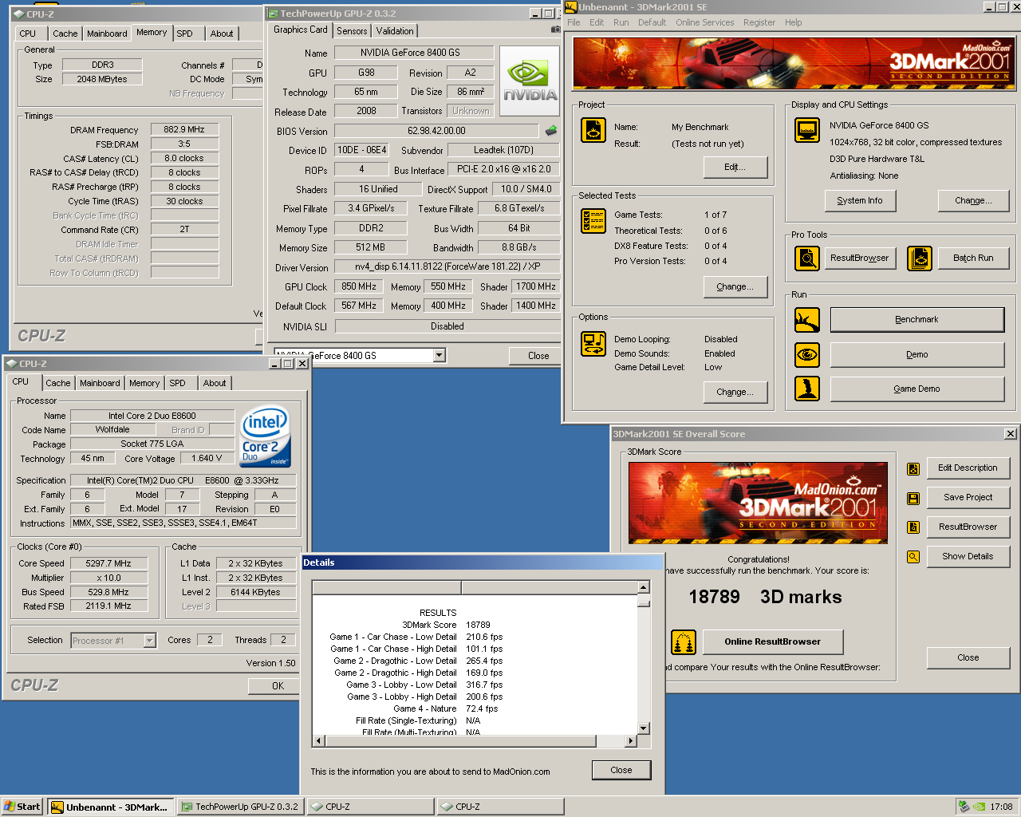1021x817 pixels.
Task: Click the Start button on taskbar
Action: coord(22,807)
